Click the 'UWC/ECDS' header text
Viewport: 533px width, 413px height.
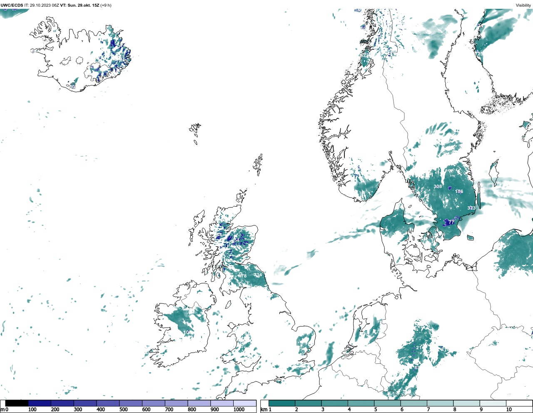pyautogui.click(x=12, y=5)
